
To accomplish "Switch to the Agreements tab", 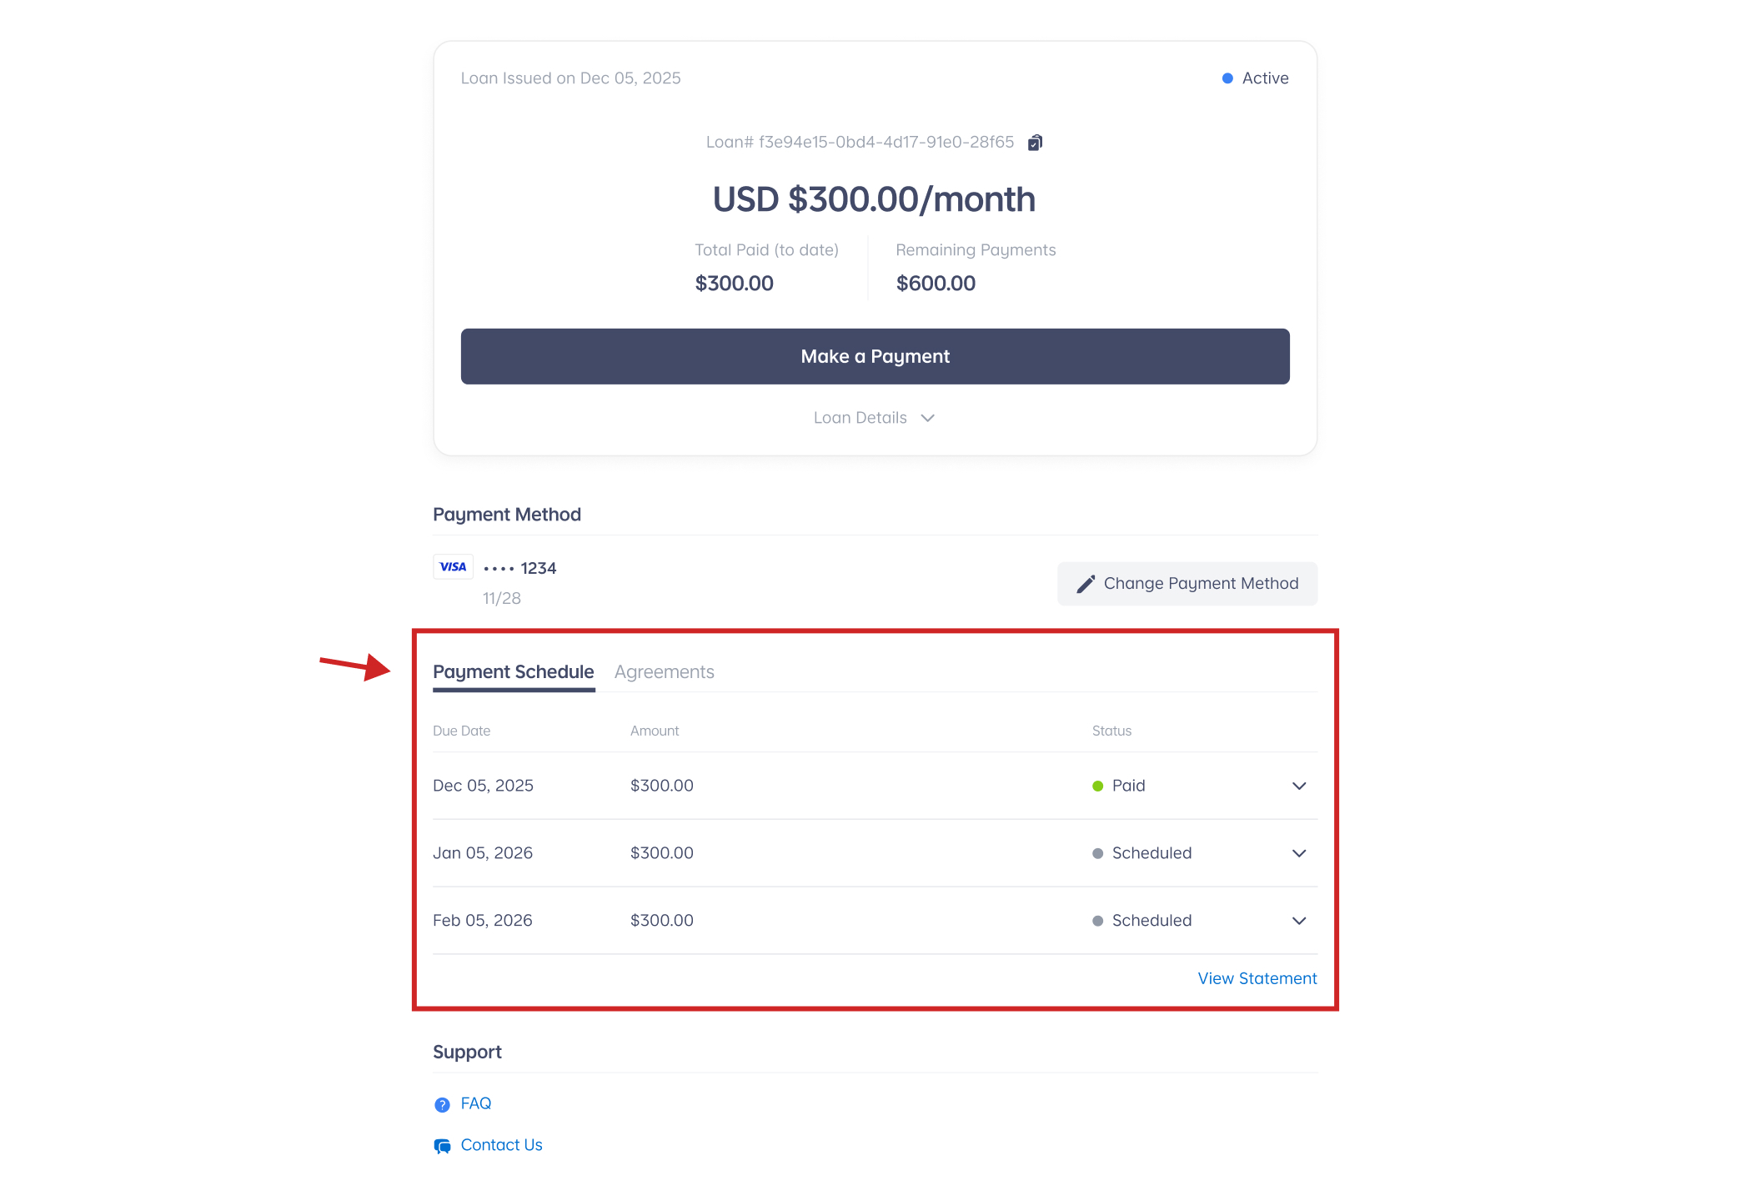I will point(665,672).
